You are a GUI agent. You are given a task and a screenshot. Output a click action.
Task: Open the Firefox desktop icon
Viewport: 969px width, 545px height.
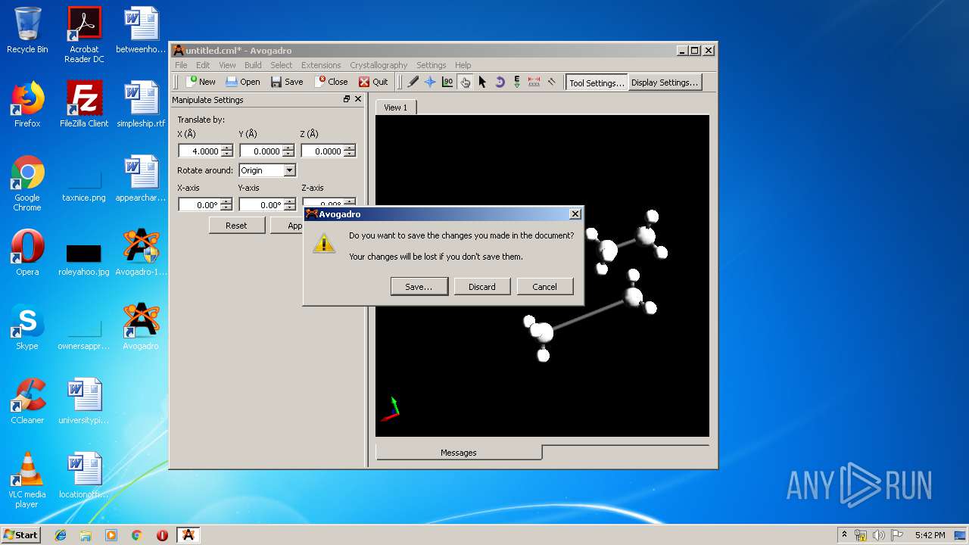pyautogui.click(x=27, y=104)
